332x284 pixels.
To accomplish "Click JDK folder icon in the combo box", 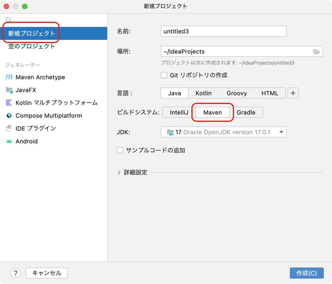I will [x=170, y=132].
